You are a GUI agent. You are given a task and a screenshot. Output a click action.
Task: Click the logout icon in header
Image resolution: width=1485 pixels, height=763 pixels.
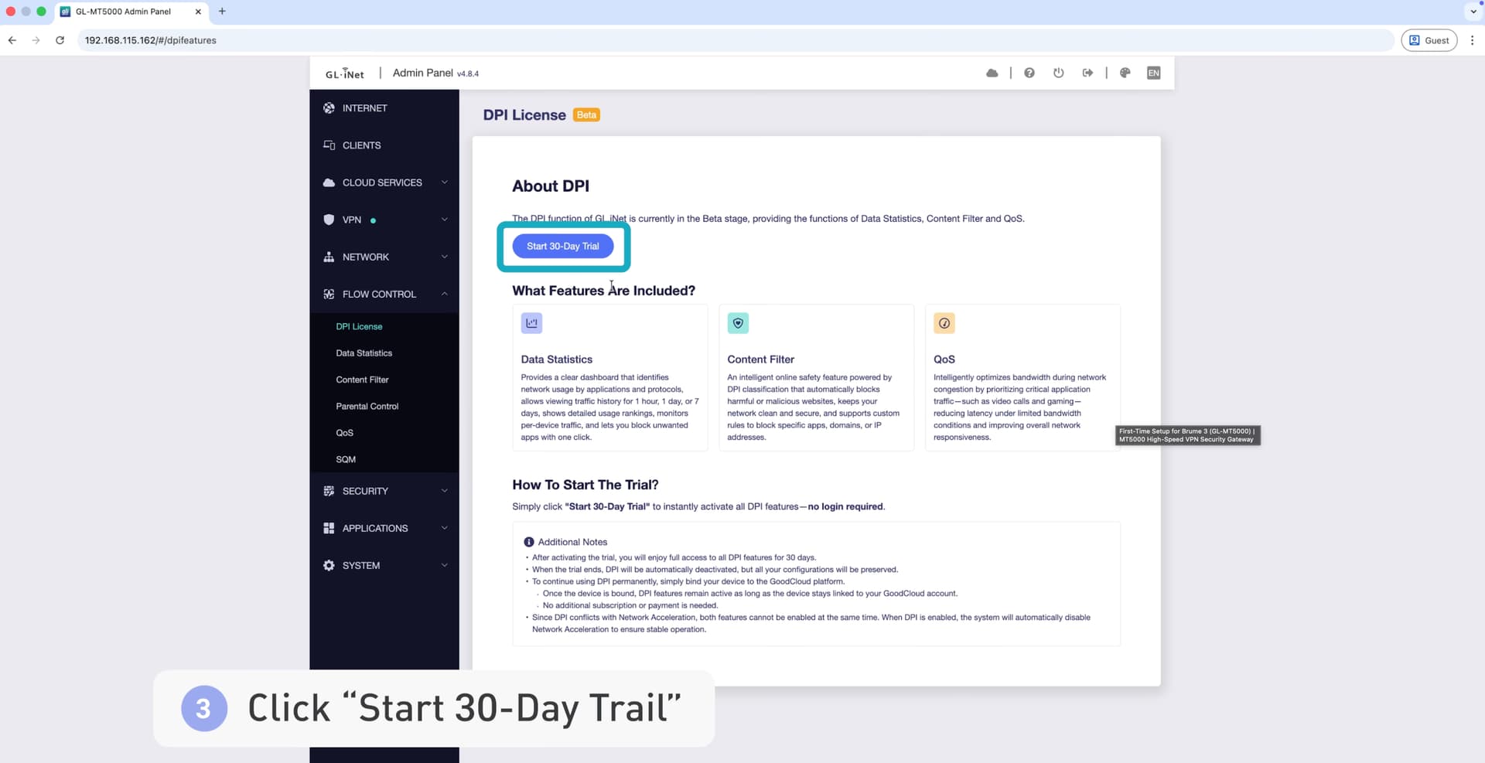coord(1087,73)
